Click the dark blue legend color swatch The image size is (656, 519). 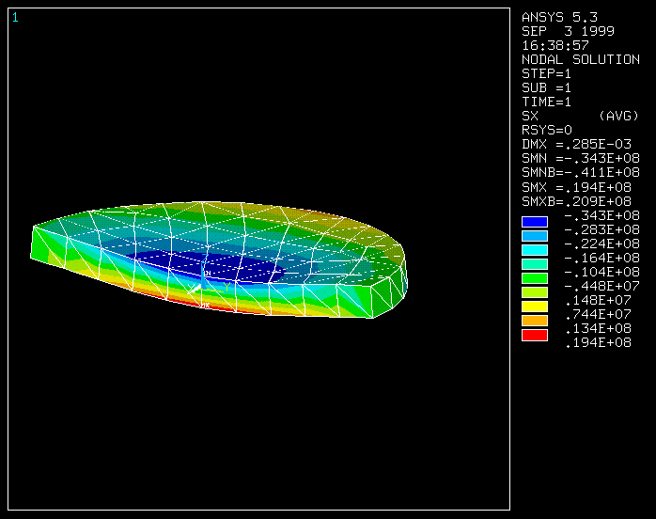point(535,222)
